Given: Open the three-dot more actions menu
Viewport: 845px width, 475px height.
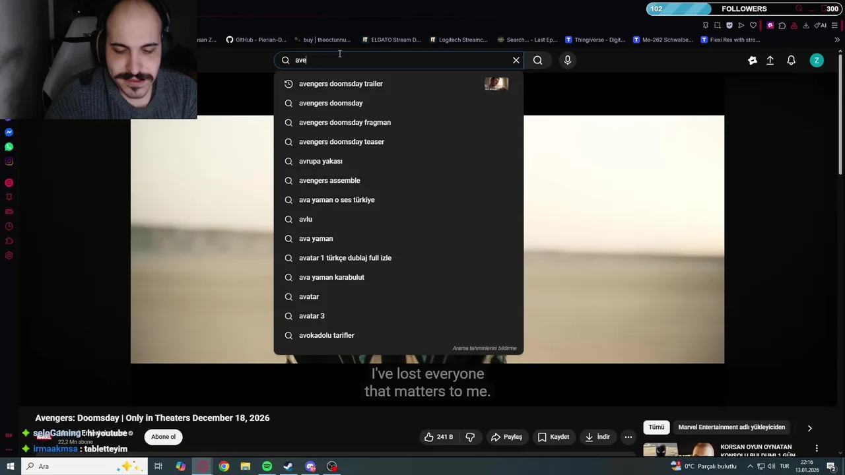Looking at the screenshot, I should click(x=628, y=437).
